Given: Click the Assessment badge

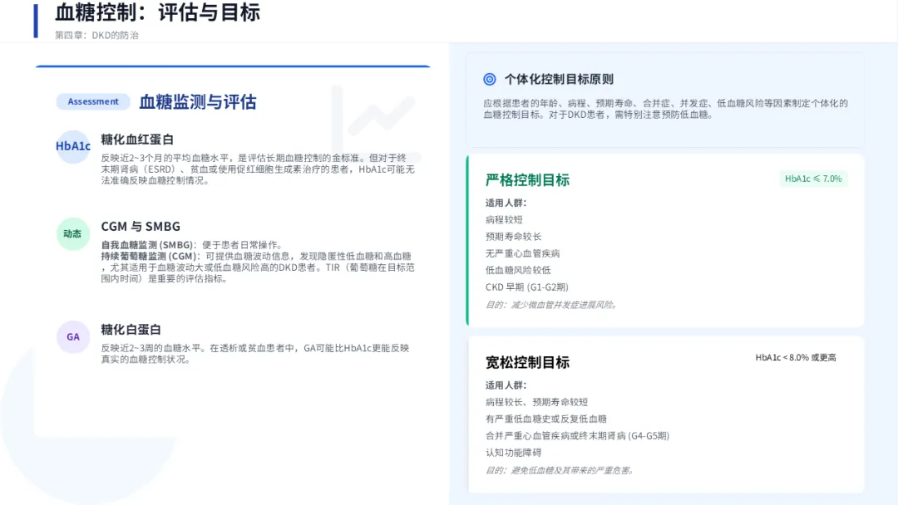Looking at the screenshot, I should pyautogui.click(x=93, y=101).
